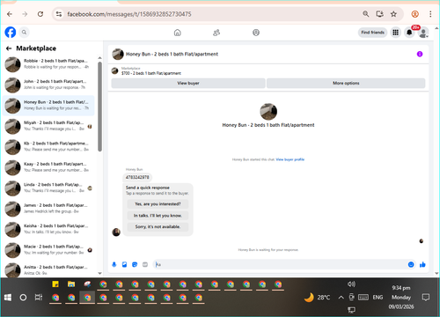The width and height of the screenshot is (440, 317).
Task: Open Miyah conversation in list
Action: tap(48, 126)
